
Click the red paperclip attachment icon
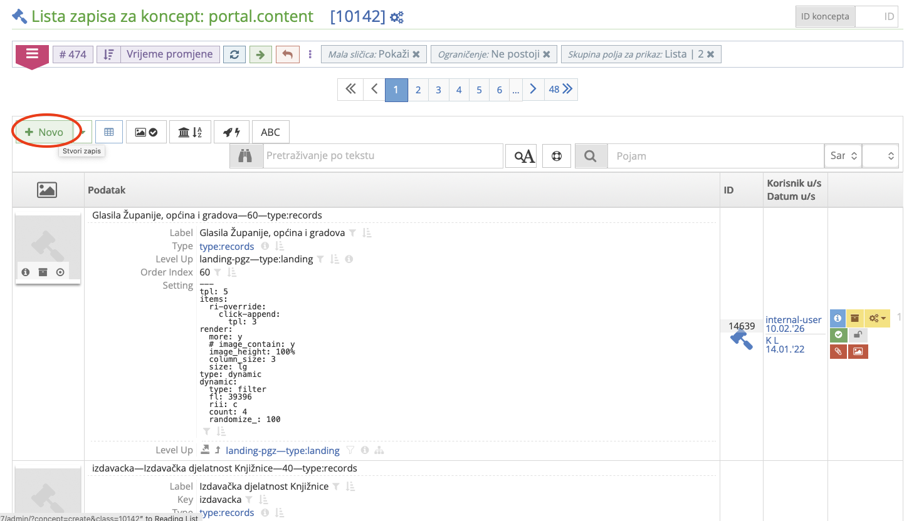pyautogui.click(x=838, y=351)
